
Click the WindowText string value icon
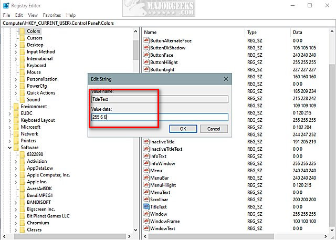pos(146,228)
